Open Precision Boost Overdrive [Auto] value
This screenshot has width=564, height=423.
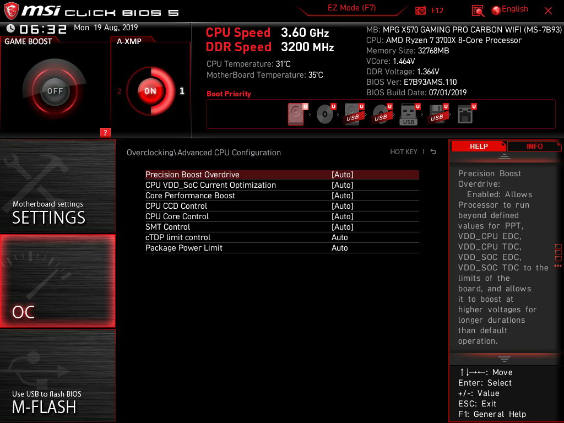coord(343,175)
